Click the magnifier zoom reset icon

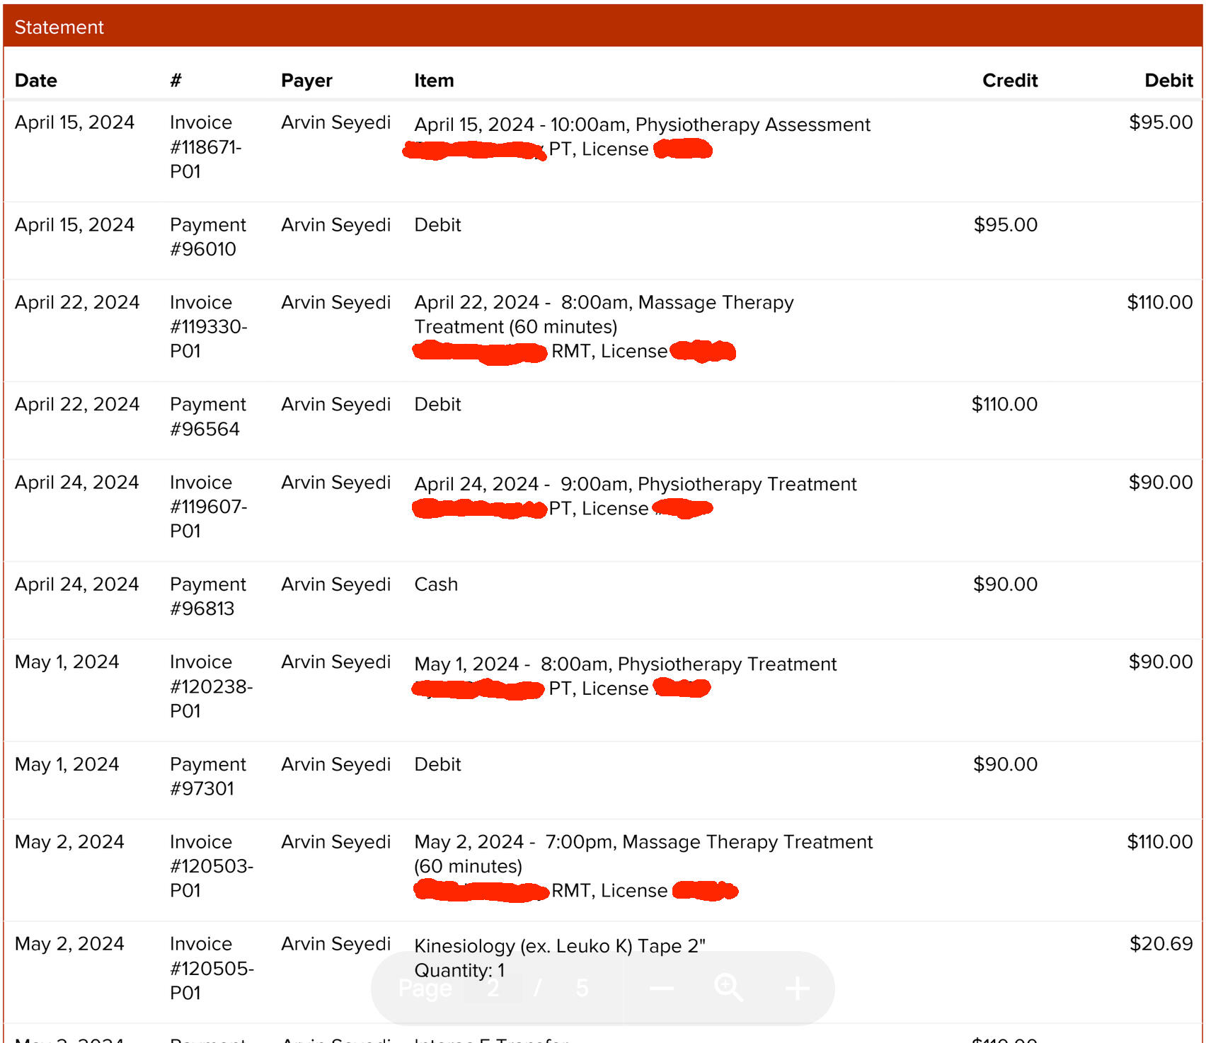pos(728,988)
